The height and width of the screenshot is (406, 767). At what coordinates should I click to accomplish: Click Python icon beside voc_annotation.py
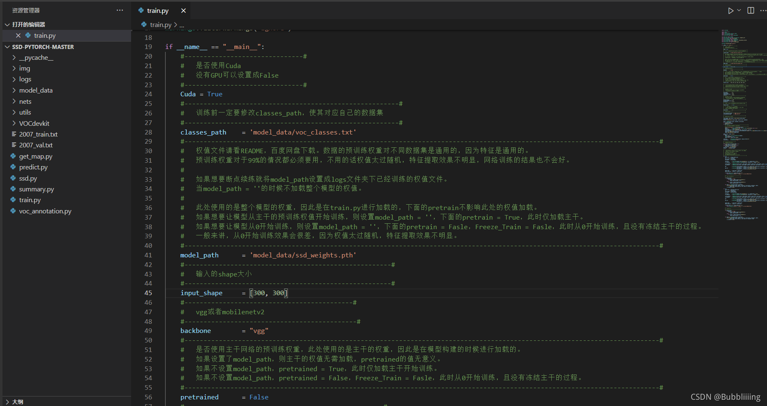tap(13, 211)
